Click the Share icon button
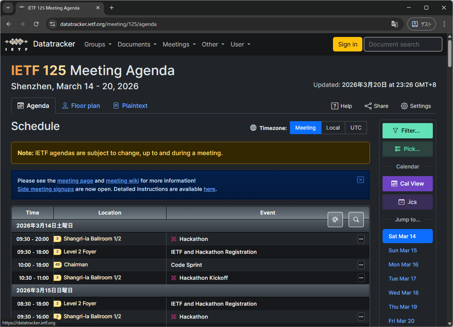This screenshot has height=327, width=453. point(376,106)
